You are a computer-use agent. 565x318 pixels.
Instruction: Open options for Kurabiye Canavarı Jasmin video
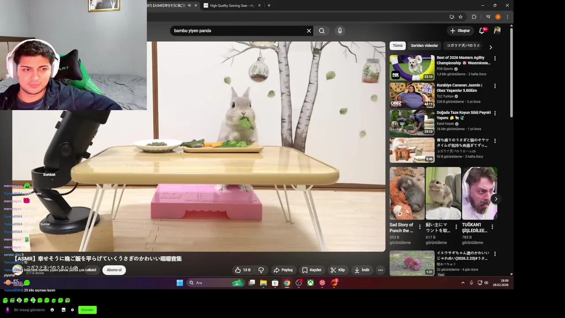pos(495,86)
